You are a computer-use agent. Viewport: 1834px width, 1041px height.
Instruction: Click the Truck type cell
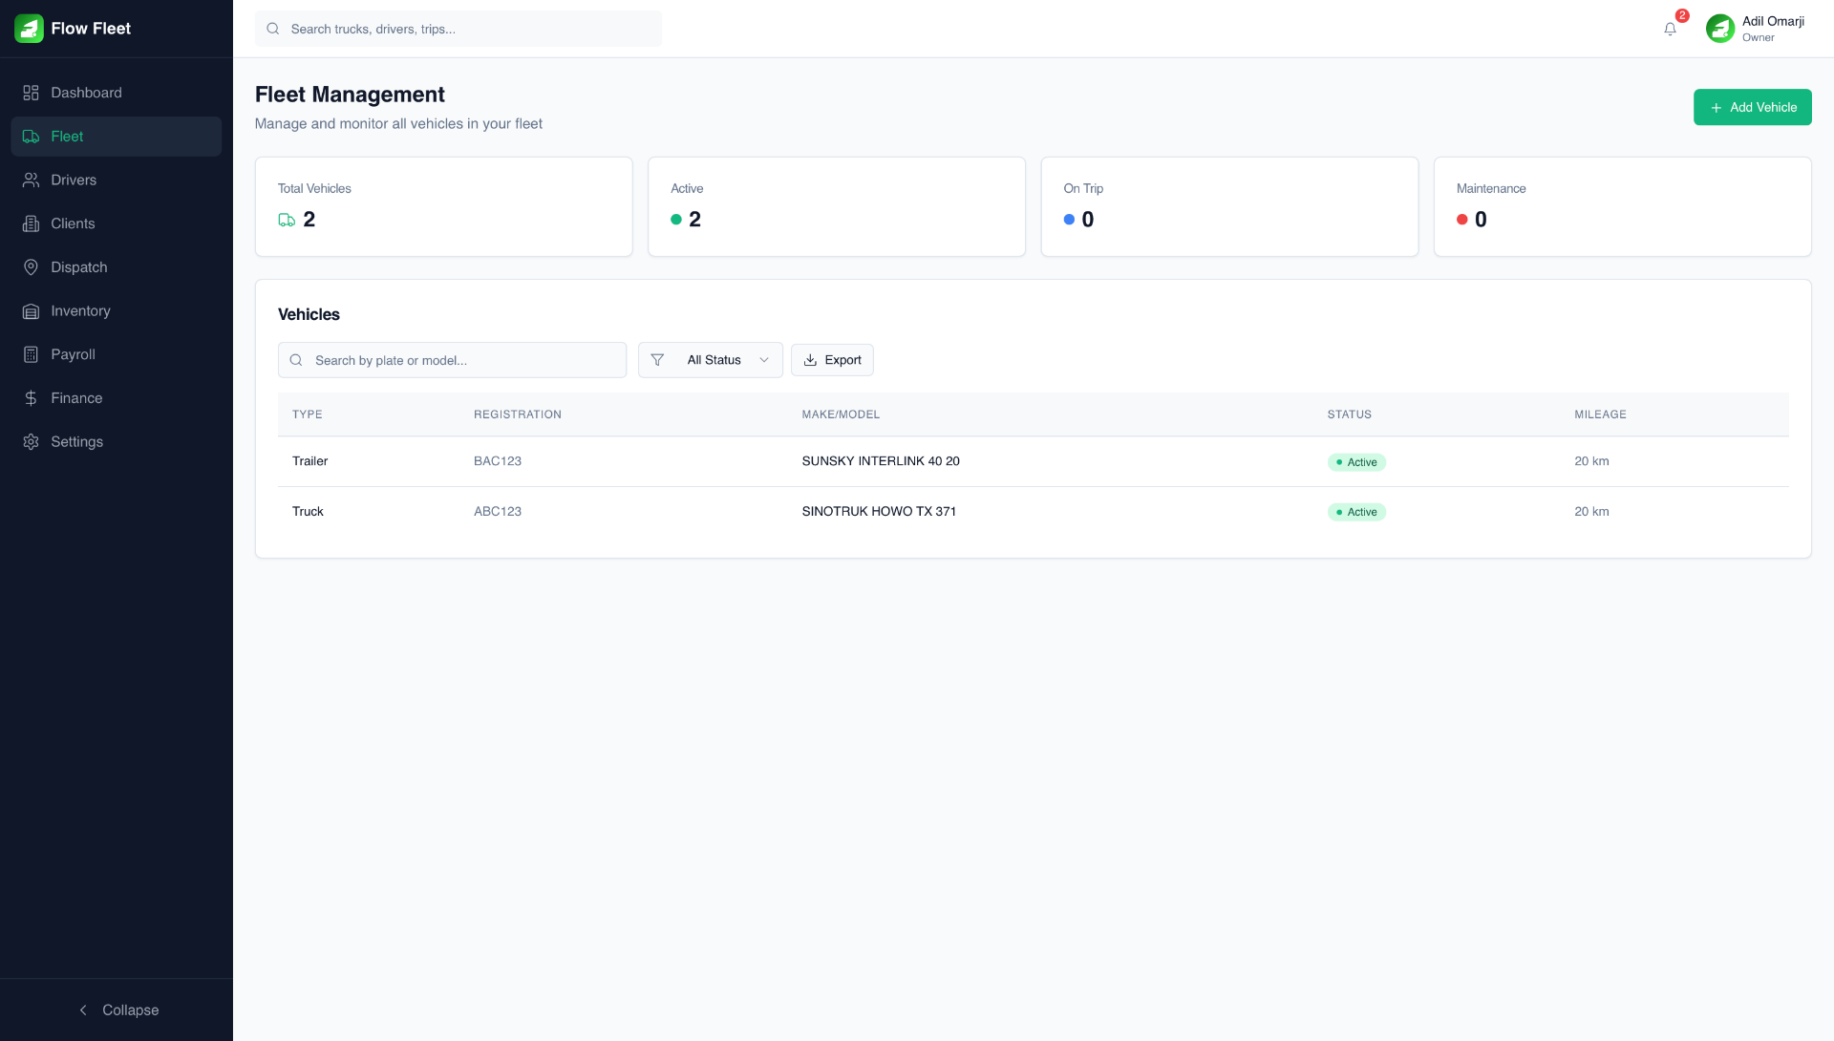pyautogui.click(x=308, y=512)
